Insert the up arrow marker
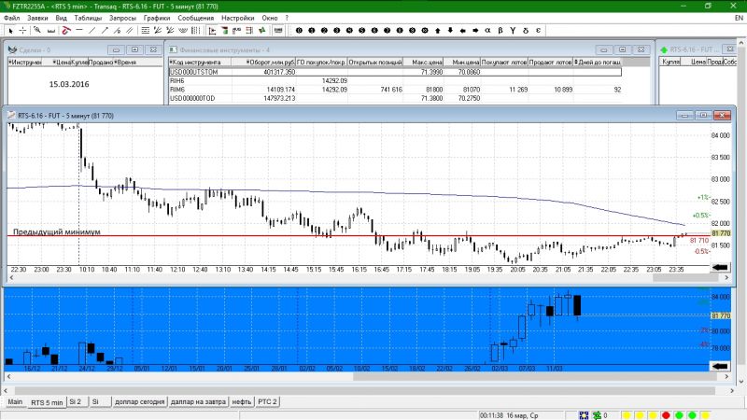Viewport: 747px width, 420px height. tap(437, 31)
